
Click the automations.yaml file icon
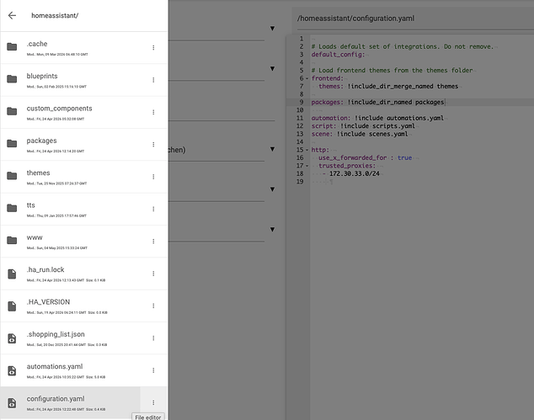point(12,370)
